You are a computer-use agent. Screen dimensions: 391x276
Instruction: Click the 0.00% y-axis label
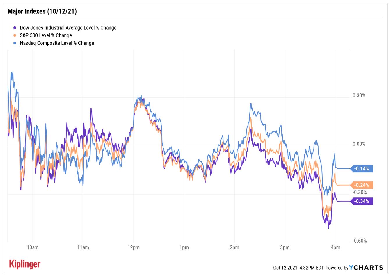point(359,144)
